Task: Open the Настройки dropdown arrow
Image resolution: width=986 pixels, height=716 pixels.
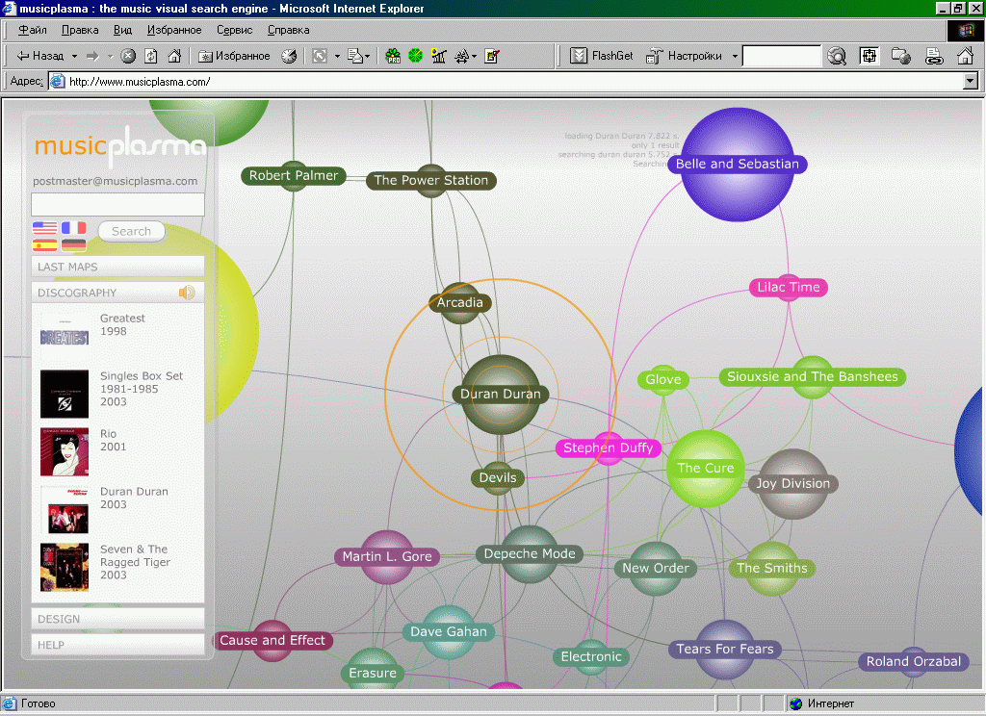Action: 735,56
